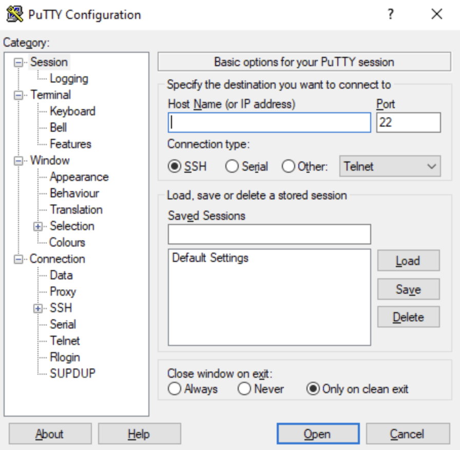Click the Load button
The width and height of the screenshot is (460, 450).
tap(408, 261)
